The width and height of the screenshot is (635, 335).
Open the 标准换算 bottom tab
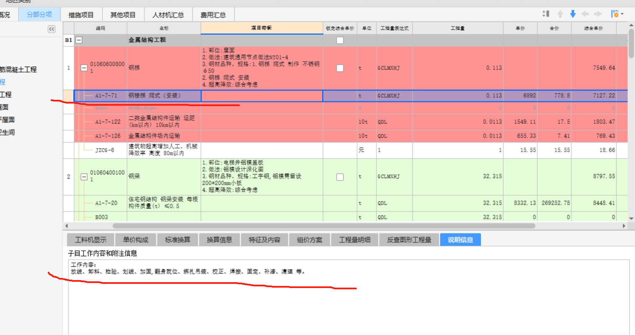[x=177, y=240]
